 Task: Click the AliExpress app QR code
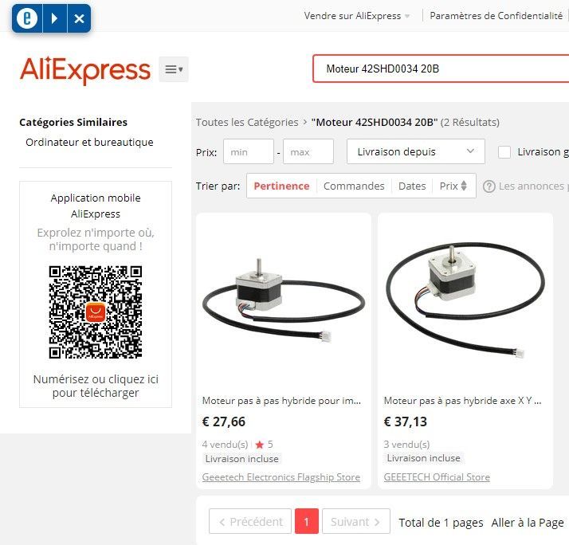click(x=96, y=312)
